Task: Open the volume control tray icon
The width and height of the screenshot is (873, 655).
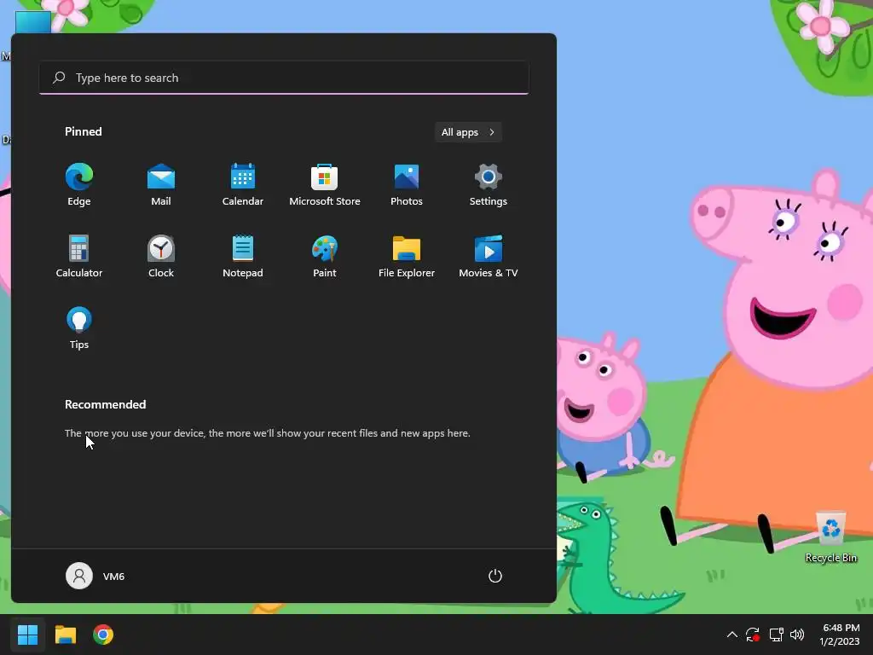Action: click(797, 635)
